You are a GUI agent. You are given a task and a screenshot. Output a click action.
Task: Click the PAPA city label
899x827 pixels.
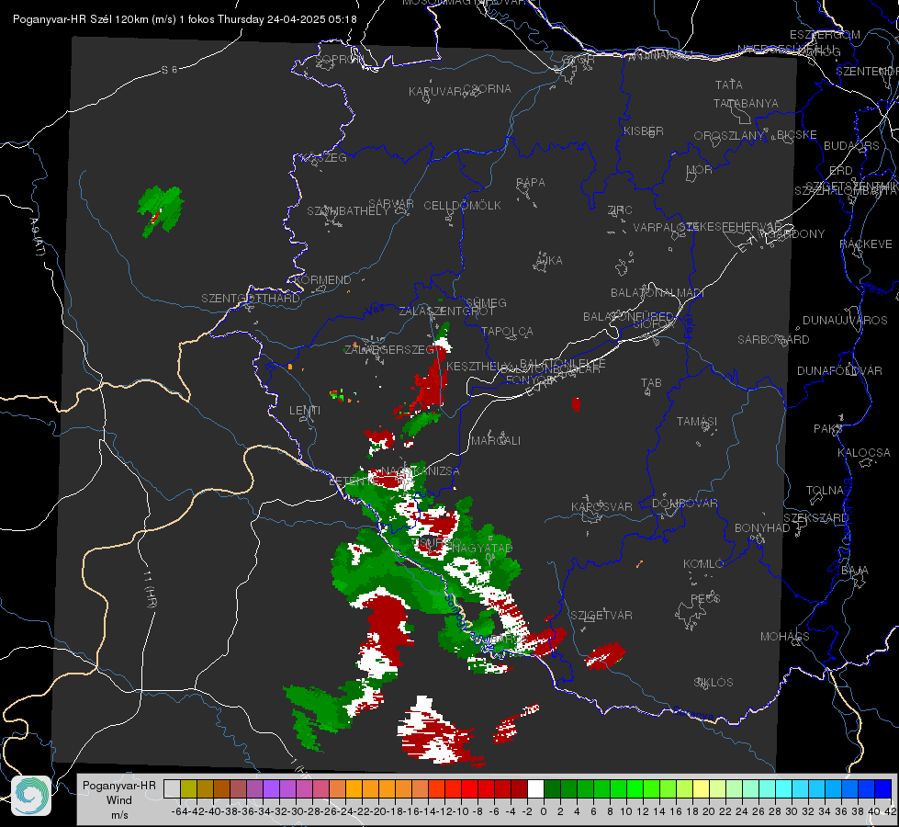pyautogui.click(x=531, y=183)
